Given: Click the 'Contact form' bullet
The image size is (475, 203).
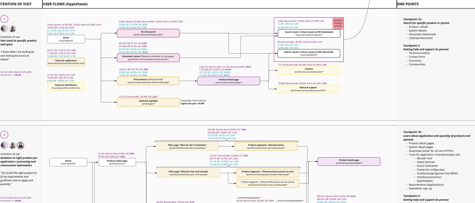Looking at the screenshot, I should pos(417,57).
